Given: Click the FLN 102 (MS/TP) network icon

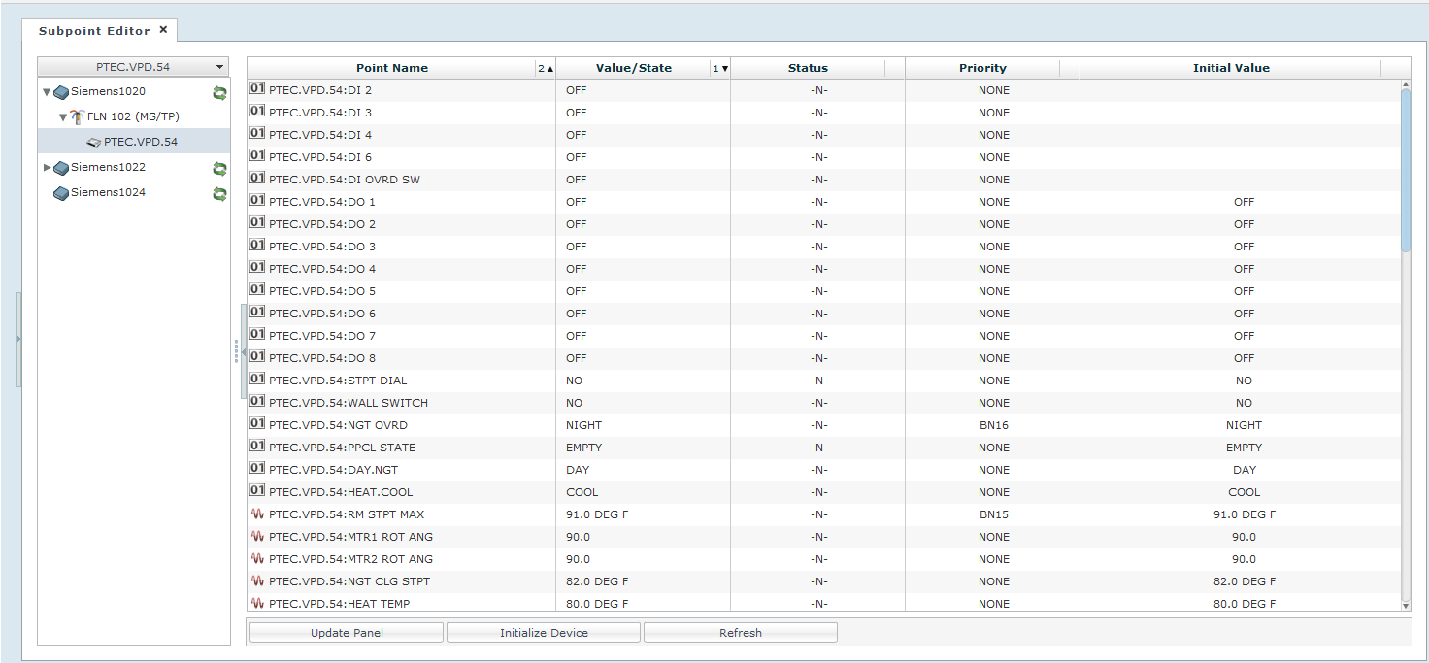Looking at the screenshot, I should tap(78, 116).
